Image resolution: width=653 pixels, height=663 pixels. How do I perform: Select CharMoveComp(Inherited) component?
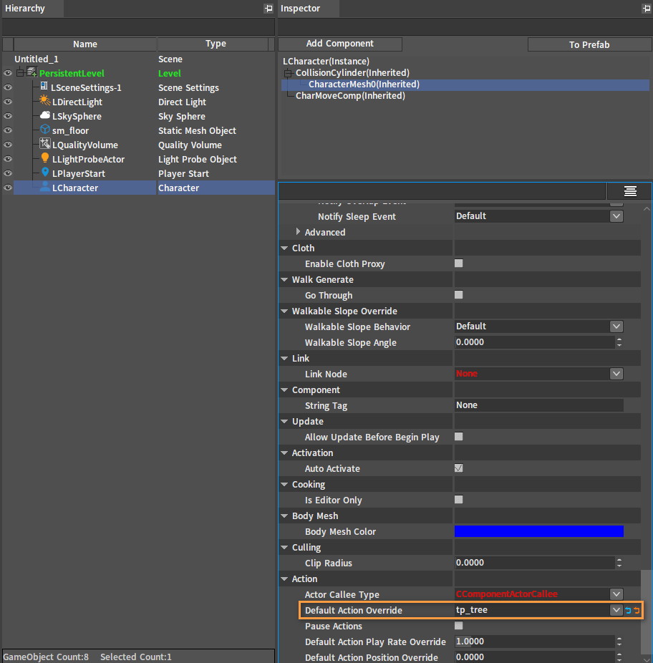click(350, 95)
